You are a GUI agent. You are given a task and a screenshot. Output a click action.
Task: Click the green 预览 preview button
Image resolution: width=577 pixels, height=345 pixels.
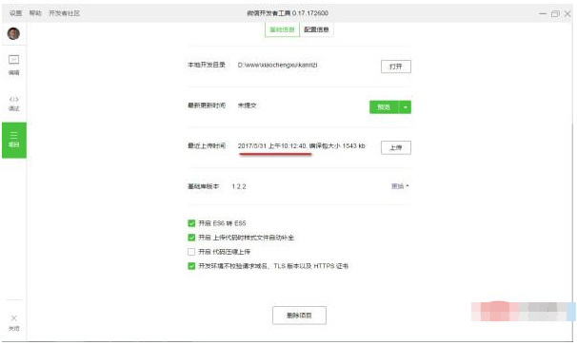pos(384,106)
